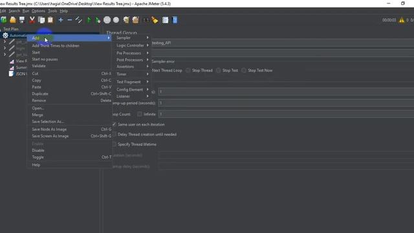Click the Open file folder icon
414x233 pixels.
click(13, 20)
